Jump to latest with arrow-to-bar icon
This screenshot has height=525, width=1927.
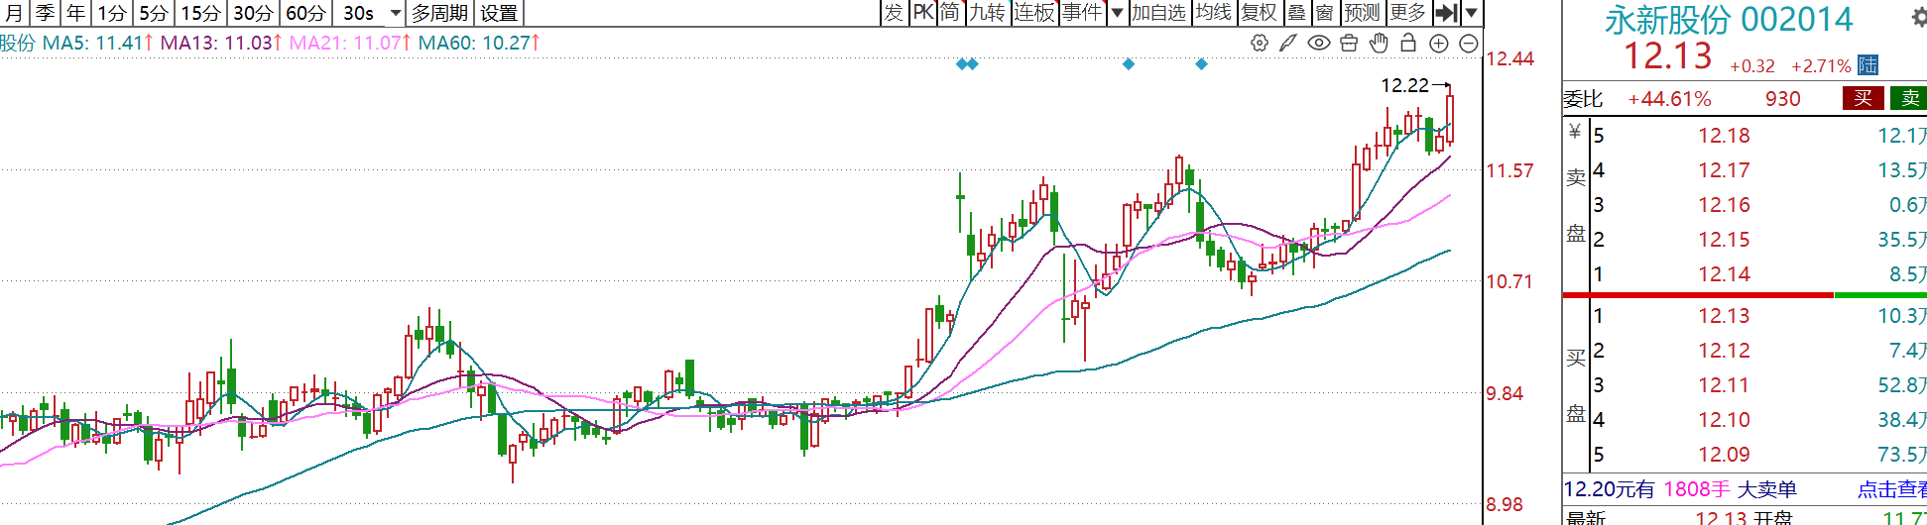coord(1447,13)
